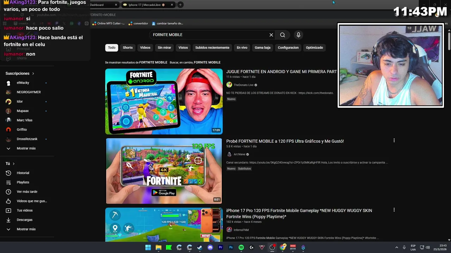This screenshot has width=451, height=253.
Task: Open the cambiar tamaño de bookmark
Action: (x=167, y=24)
